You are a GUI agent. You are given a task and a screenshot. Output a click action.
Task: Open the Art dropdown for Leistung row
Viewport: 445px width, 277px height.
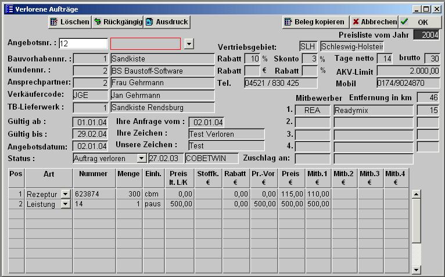pyautogui.click(x=65, y=204)
